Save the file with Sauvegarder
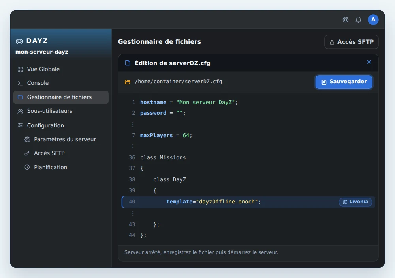The width and height of the screenshot is (395, 278). [x=344, y=82]
